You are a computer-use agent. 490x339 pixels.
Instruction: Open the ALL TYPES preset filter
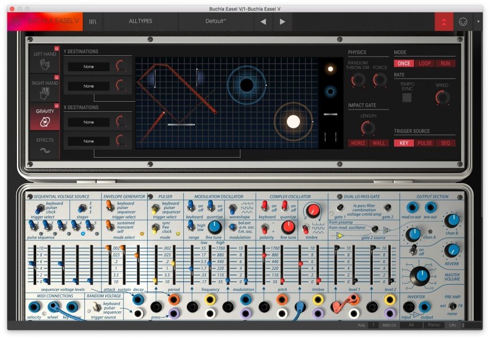pyautogui.click(x=140, y=21)
